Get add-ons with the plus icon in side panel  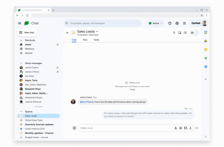click(x=206, y=79)
